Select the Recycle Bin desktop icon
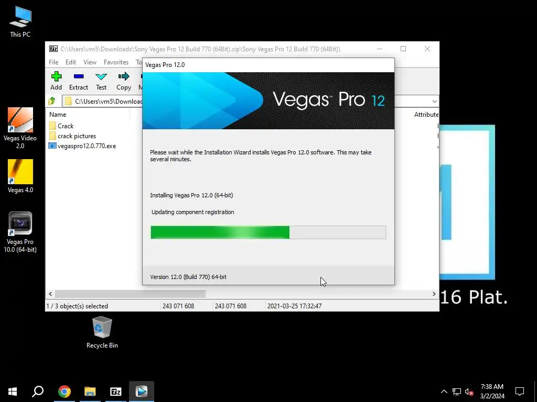The height and width of the screenshot is (402, 537). [x=102, y=332]
